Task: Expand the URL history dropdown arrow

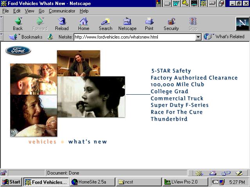Action: click(198, 37)
